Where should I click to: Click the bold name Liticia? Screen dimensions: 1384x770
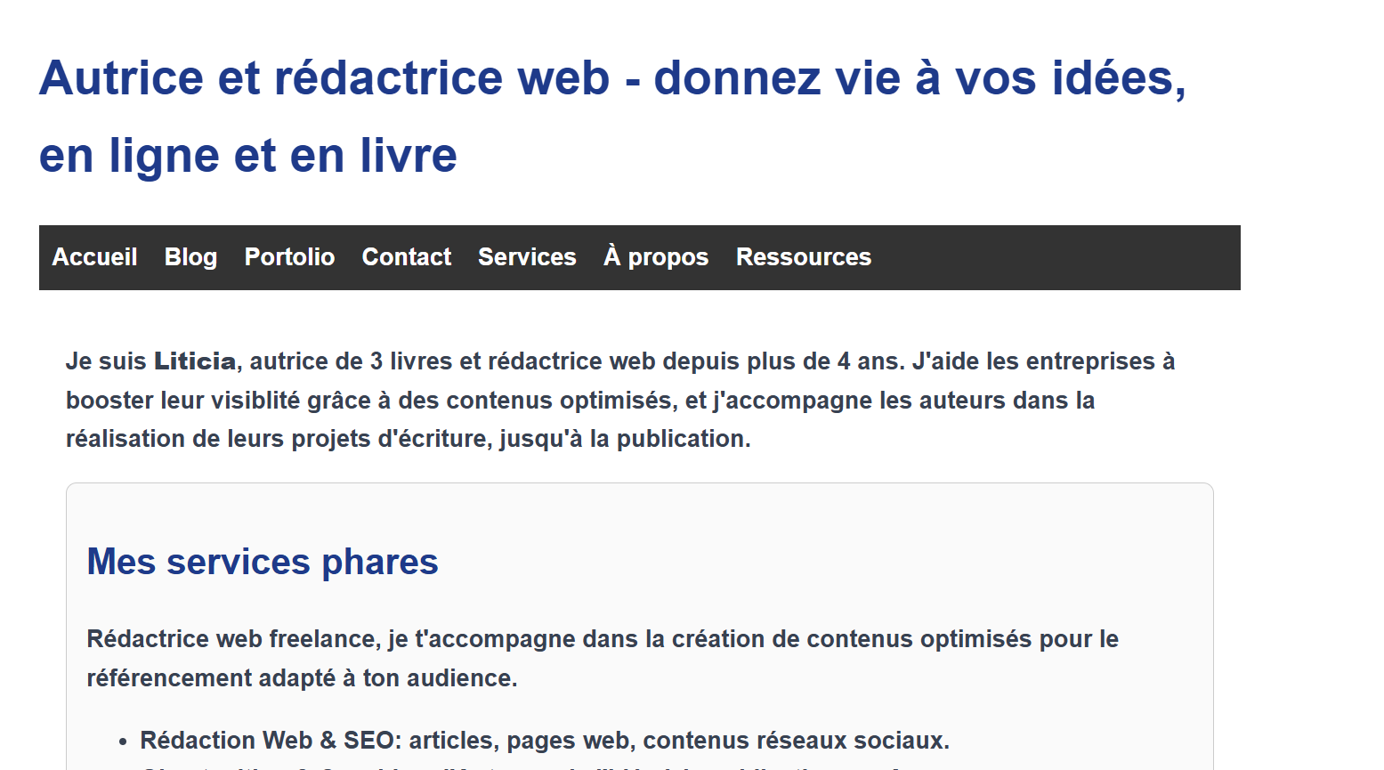(x=194, y=361)
